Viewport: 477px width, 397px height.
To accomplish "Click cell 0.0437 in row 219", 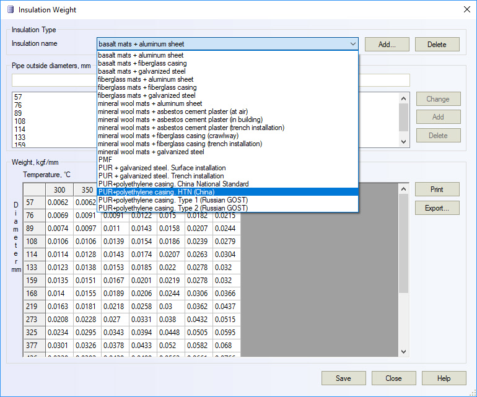I will click(227, 307).
